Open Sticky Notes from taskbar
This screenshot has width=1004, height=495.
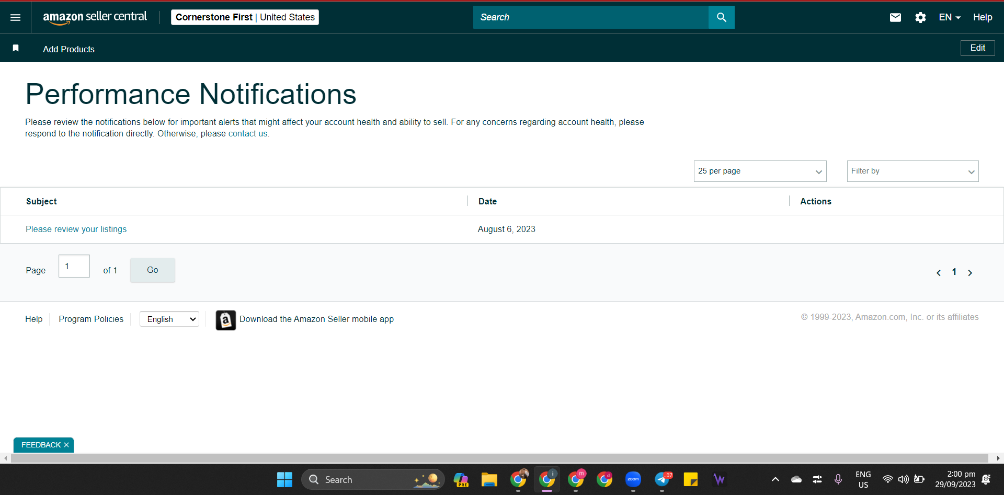[691, 479]
